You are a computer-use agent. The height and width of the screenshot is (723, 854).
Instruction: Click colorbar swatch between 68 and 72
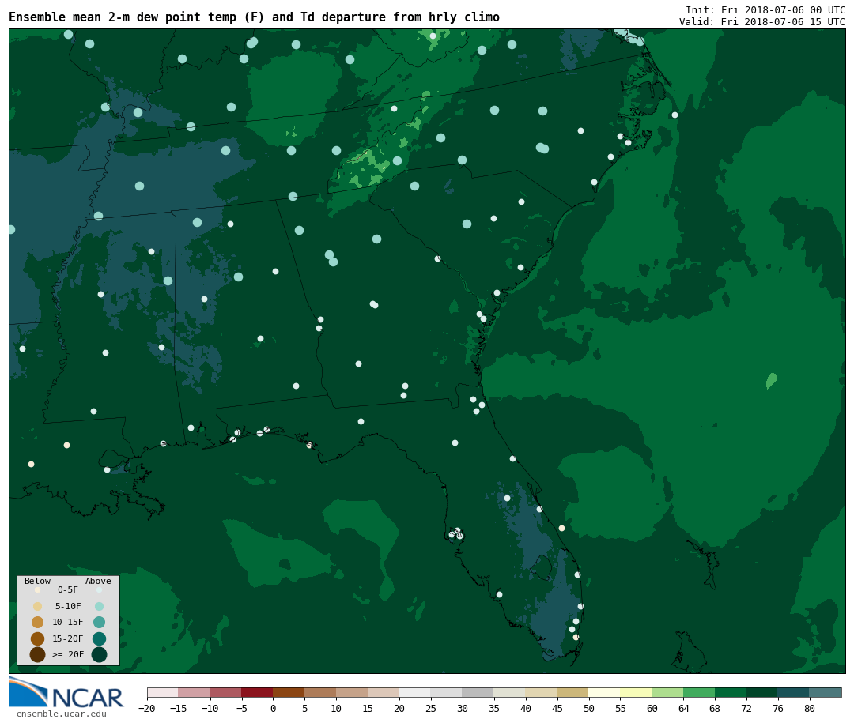731,693
